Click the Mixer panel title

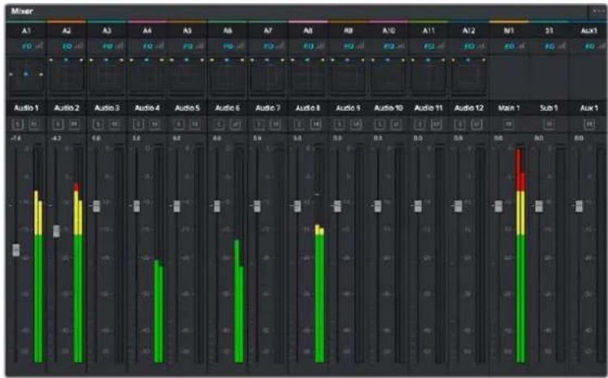[x=22, y=11]
